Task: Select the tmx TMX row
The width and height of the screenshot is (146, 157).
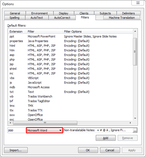Action: [71, 106]
